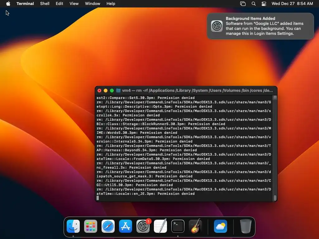This screenshot has width=319, height=239.
Task: Zoom the Terminal window with green button
Action: tap(112, 91)
